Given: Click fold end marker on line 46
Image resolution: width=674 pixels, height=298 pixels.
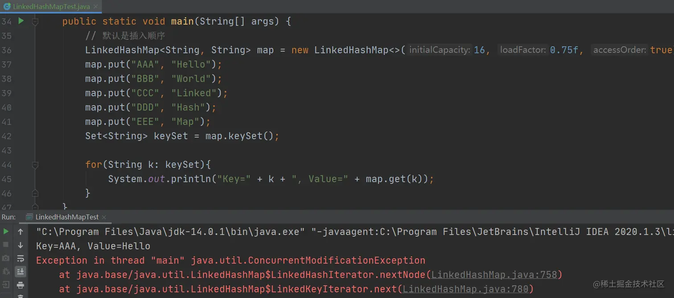Looking at the screenshot, I should [35, 193].
